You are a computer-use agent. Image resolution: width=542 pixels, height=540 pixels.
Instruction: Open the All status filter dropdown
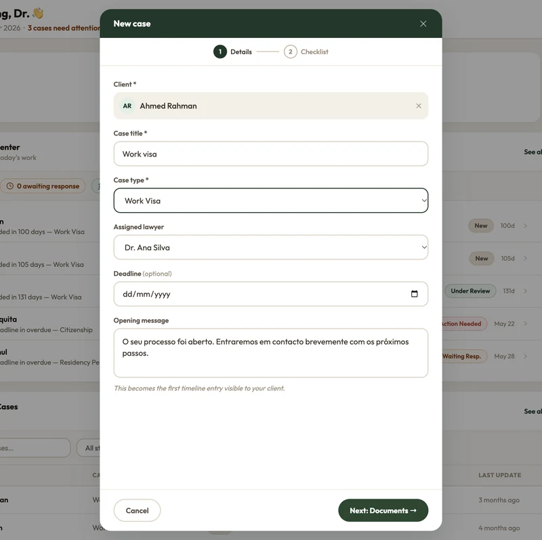tap(89, 448)
